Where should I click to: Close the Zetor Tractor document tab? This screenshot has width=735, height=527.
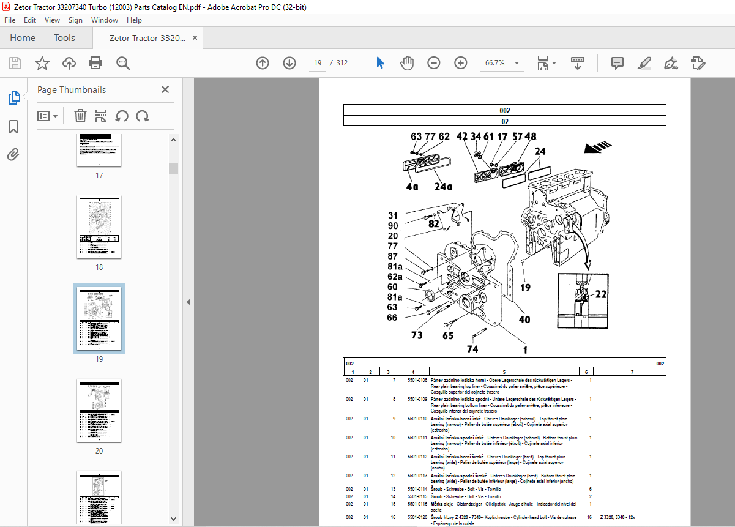click(x=195, y=38)
